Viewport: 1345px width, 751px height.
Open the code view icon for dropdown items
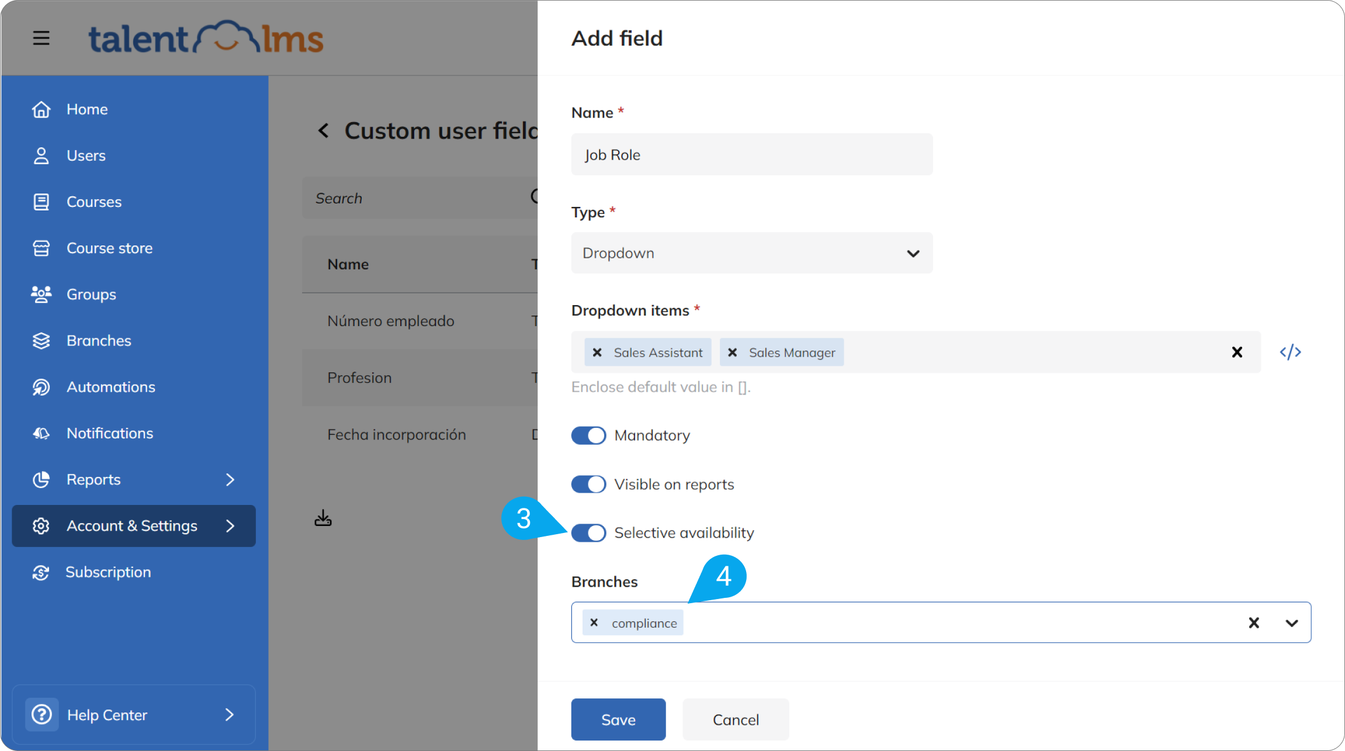pos(1290,352)
